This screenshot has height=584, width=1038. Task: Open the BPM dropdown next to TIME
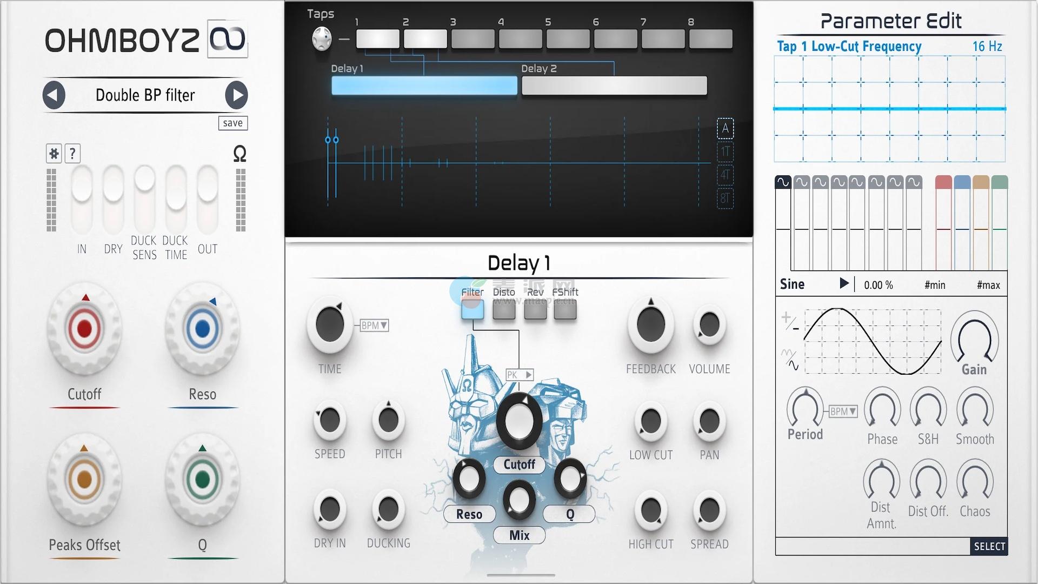(x=375, y=326)
